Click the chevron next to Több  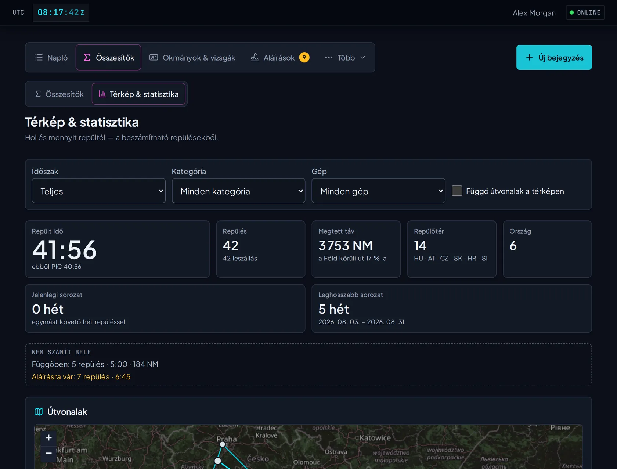point(363,57)
